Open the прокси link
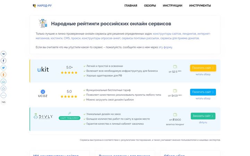250x156 pixels. click(x=76, y=38)
